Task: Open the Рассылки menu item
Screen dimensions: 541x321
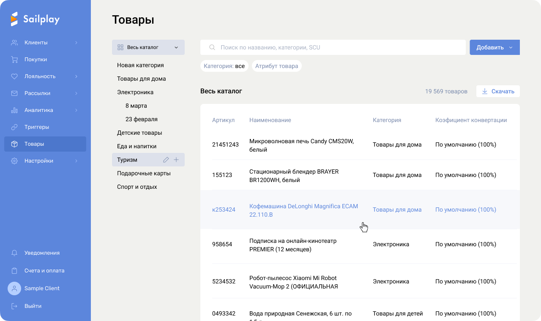Action: click(x=37, y=93)
